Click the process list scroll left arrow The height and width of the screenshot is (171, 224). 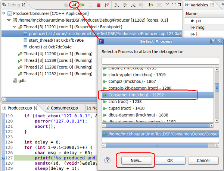(x=104, y=126)
